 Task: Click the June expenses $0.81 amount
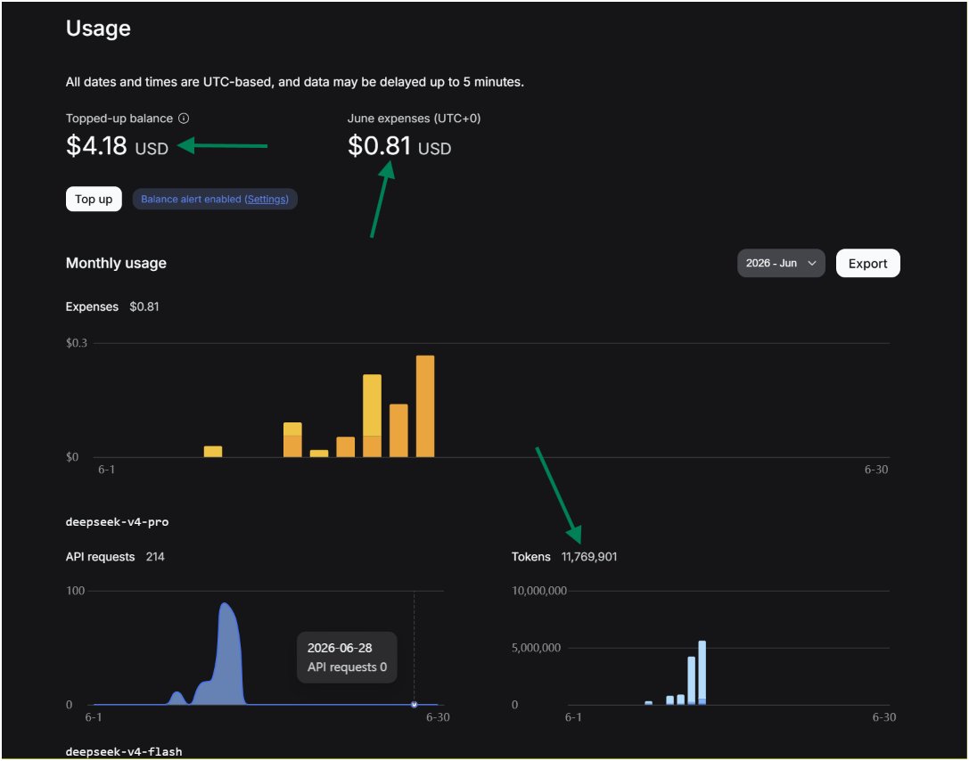click(399, 146)
